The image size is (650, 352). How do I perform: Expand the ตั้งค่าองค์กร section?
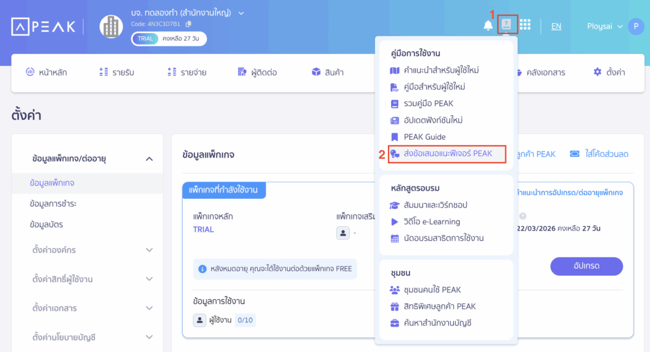tap(149, 250)
